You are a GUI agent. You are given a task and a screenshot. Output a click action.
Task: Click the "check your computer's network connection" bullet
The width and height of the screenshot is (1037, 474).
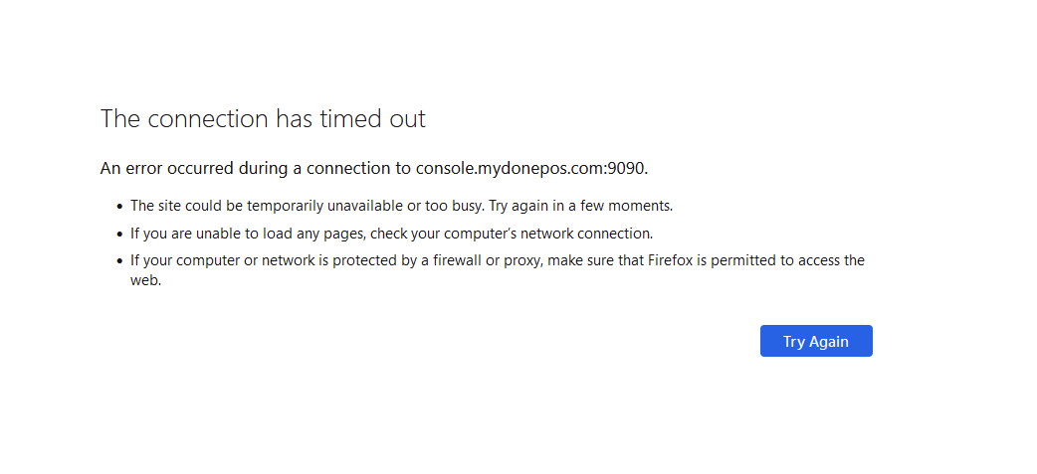click(x=511, y=234)
